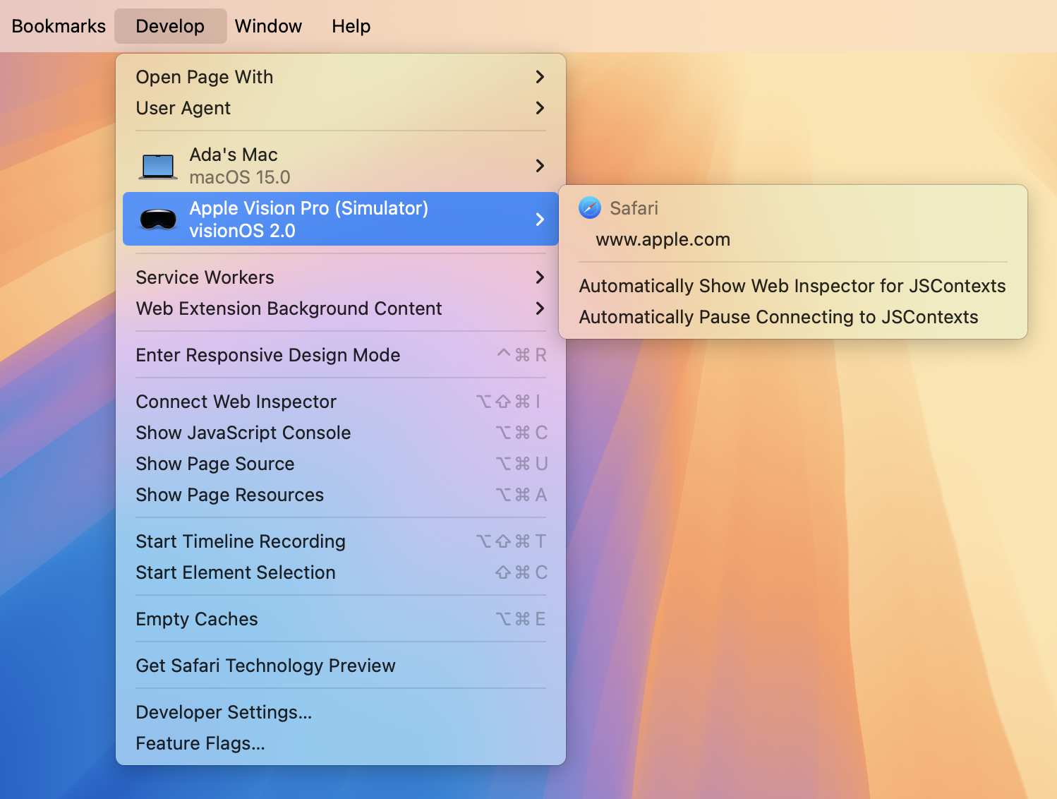Choose User Agent menu item
Screen dimensions: 1057x799
click(x=341, y=108)
